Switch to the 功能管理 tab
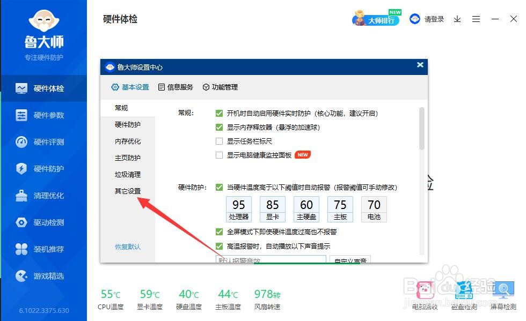The height and width of the screenshot is (321, 526). 221,87
